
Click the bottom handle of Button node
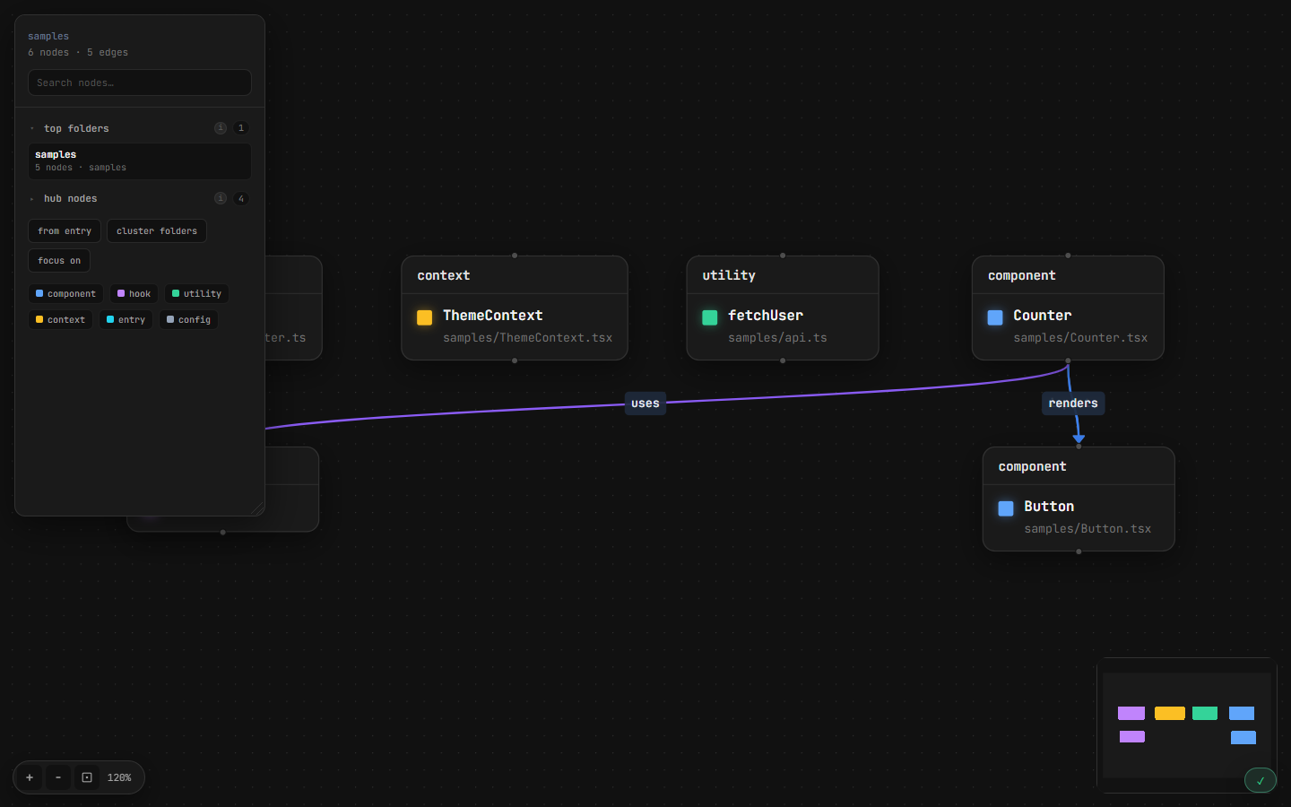tap(1079, 551)
